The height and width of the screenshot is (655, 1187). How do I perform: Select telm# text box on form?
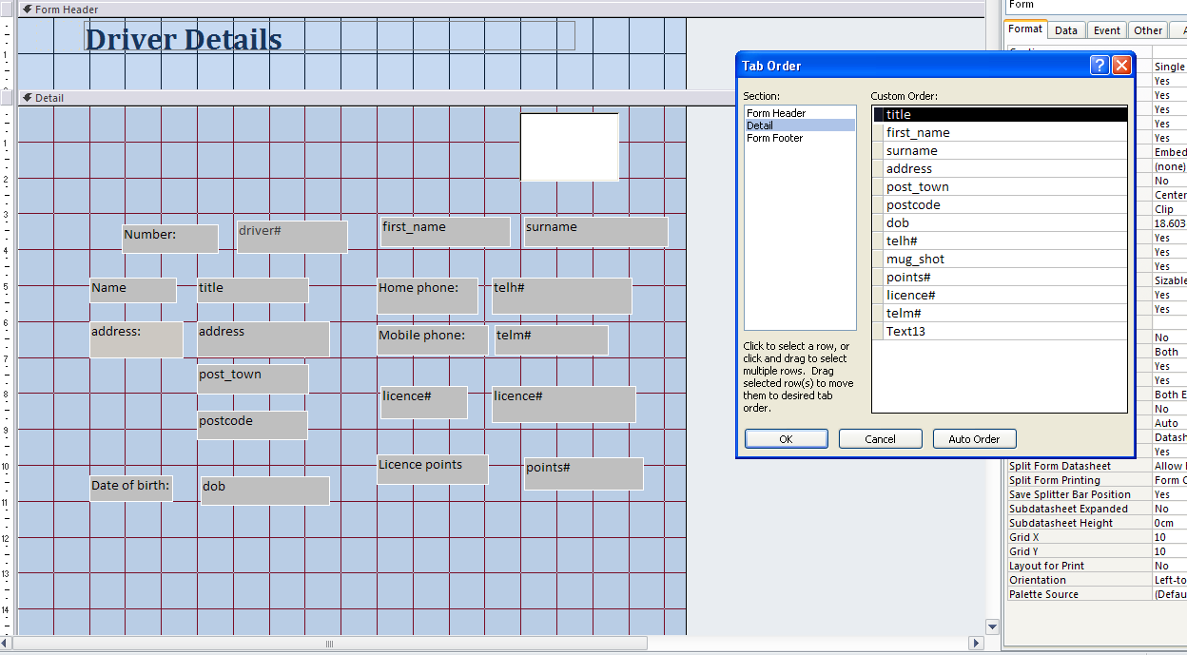552,340
